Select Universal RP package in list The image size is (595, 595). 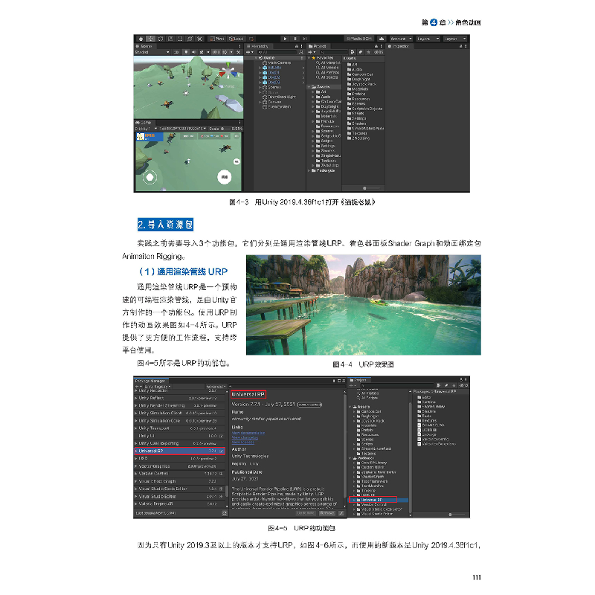179,451
